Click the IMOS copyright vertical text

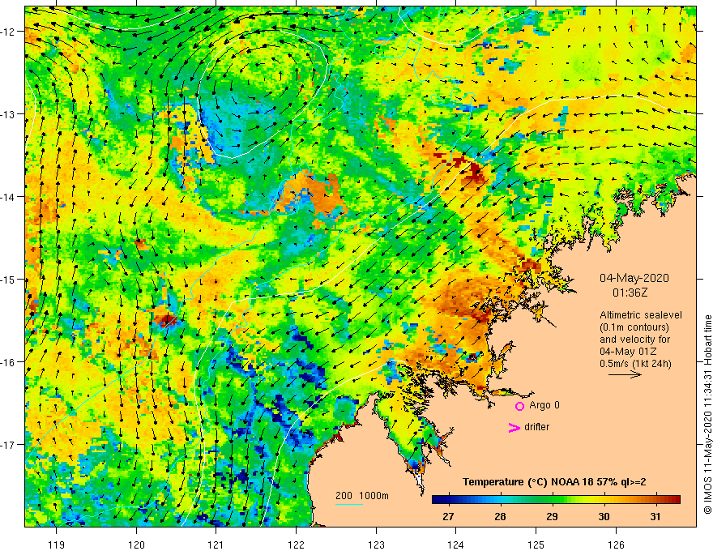707,414
